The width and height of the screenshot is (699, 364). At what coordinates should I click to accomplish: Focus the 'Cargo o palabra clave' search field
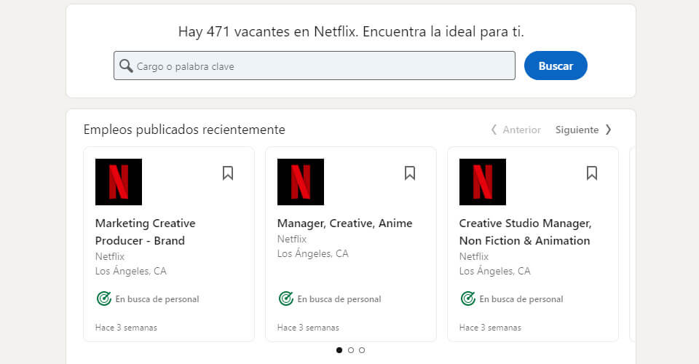[315, 66]
